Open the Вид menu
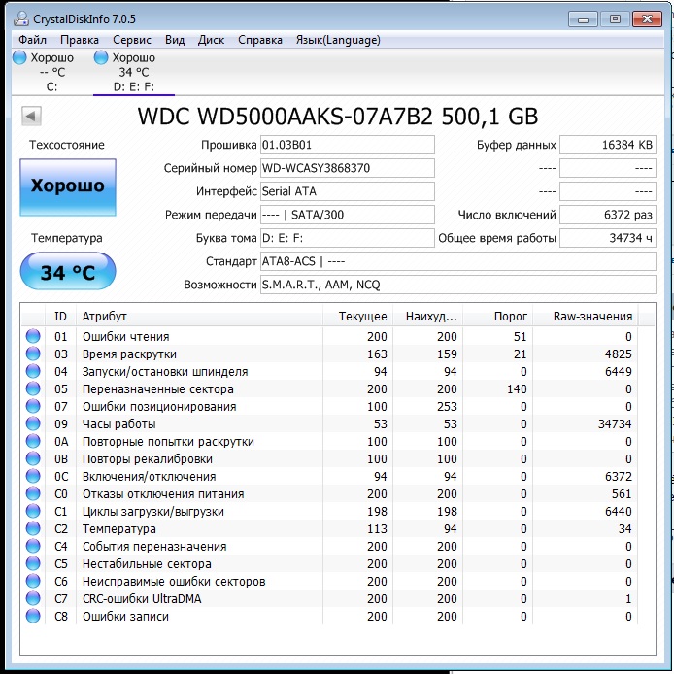 [x=175, y=40]
